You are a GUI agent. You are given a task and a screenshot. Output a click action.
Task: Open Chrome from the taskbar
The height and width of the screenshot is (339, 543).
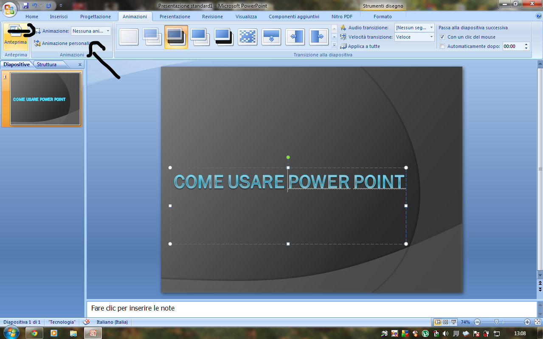[34, 333]
